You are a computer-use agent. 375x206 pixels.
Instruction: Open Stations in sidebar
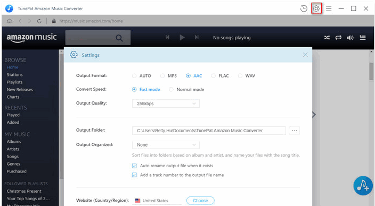(x=14, y=75)
